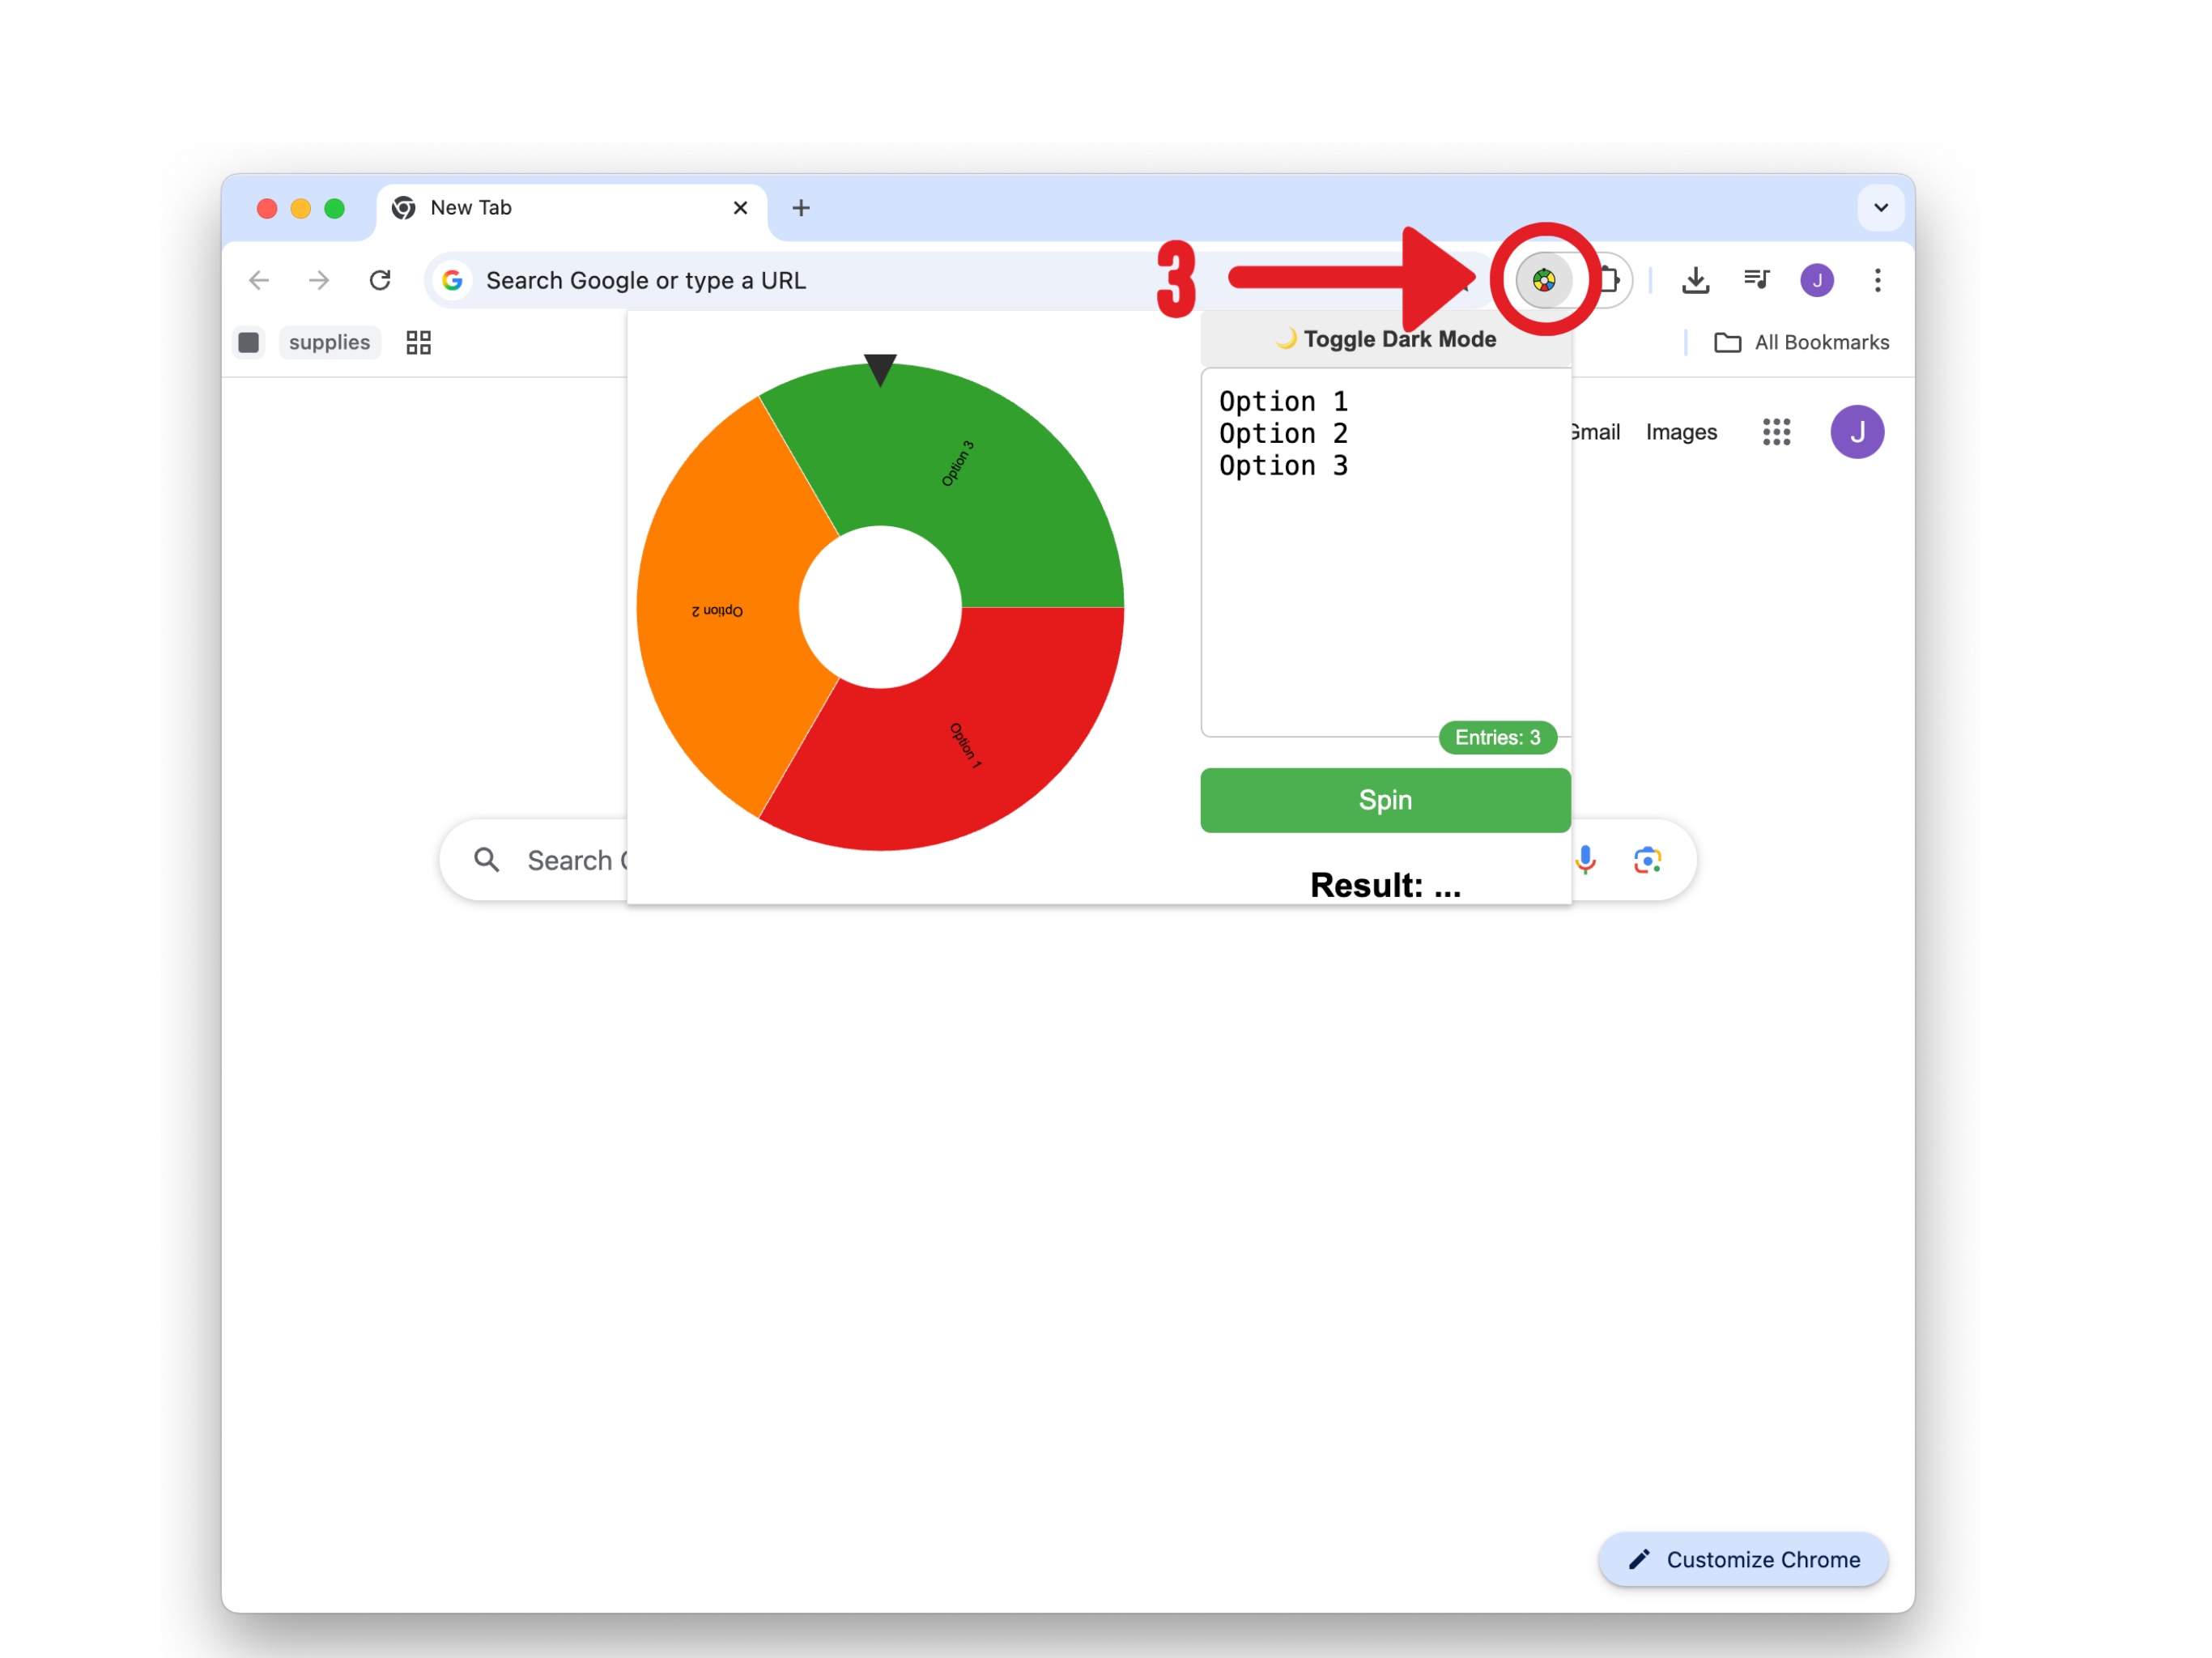The image size is (2212, 1658).
Task: Open the Extensions puzzle icon
Action: point(1609,280)
